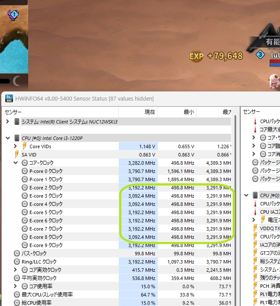Select the E-core 6 クロック row

click(122, 220)
